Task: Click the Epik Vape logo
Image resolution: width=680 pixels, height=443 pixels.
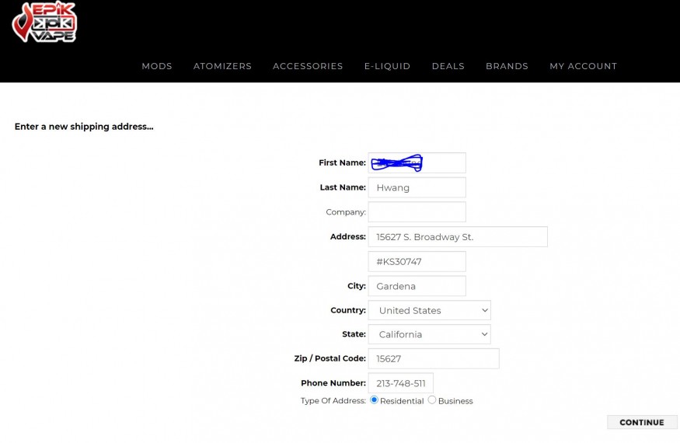Action: (44, 23)
